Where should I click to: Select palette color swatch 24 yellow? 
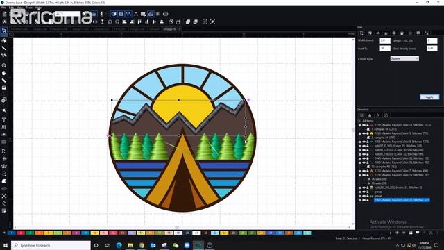tap(224, 233)
